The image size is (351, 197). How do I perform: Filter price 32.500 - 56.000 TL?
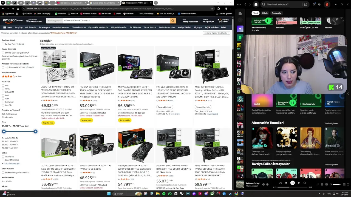click(10, 141)
